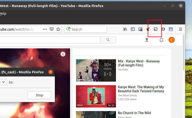The width and height of the screenshot is (192, 118).
Task: Click YouTube search magnifier button
Action: coord(108,40)
